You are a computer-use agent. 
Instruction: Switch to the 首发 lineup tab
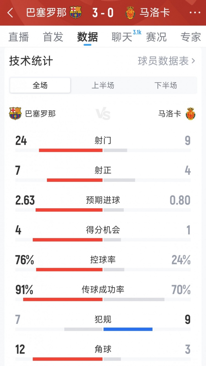click(x=53, y=37)
